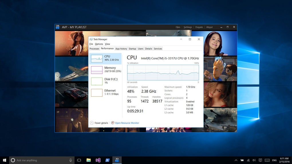Open Settings in AVP window

tap(188, 27)
